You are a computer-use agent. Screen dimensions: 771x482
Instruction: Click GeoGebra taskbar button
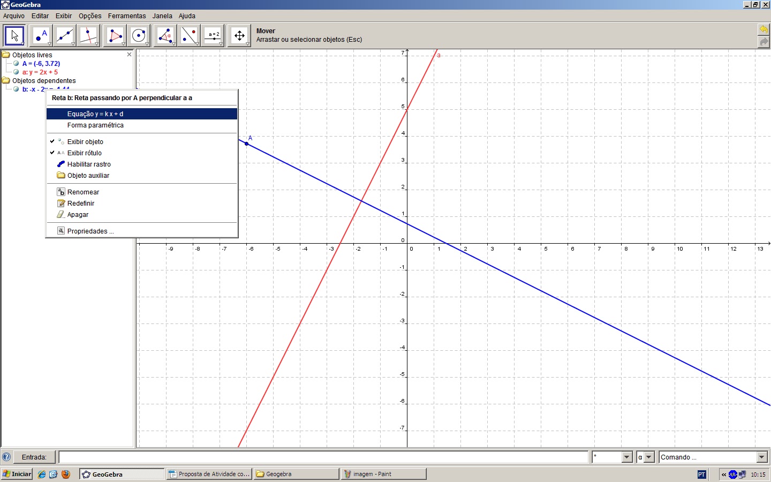coord(122,474)
